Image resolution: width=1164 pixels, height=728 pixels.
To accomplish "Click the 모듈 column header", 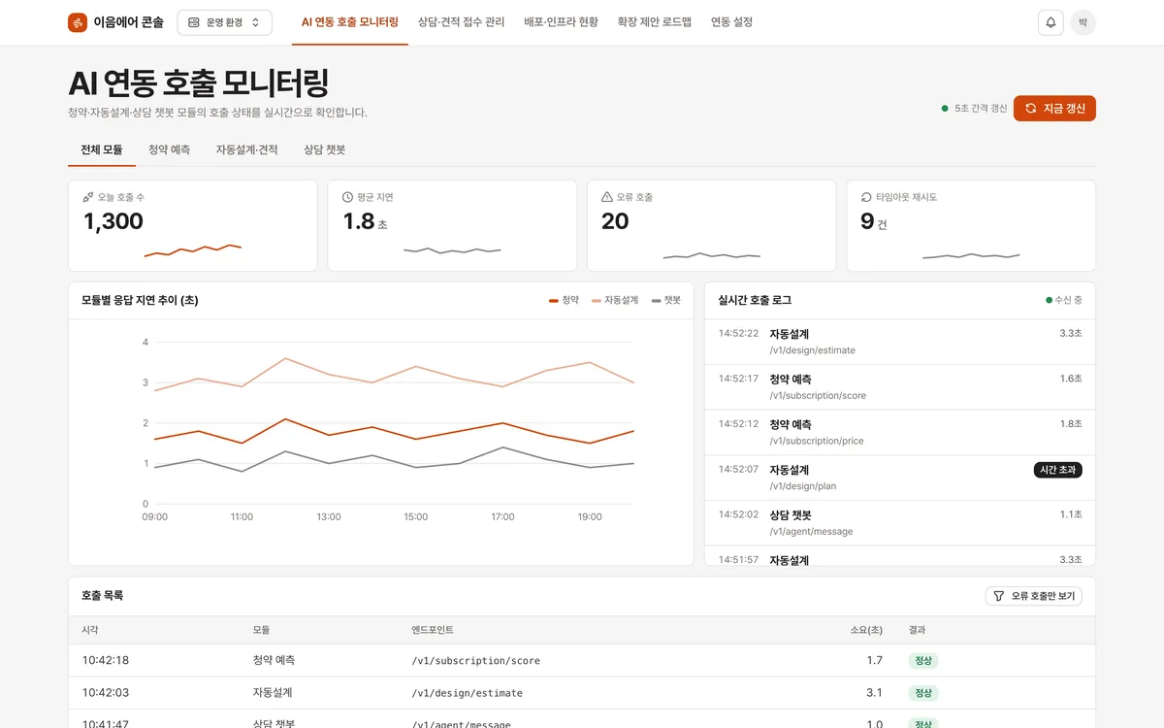I will point(261,630).
